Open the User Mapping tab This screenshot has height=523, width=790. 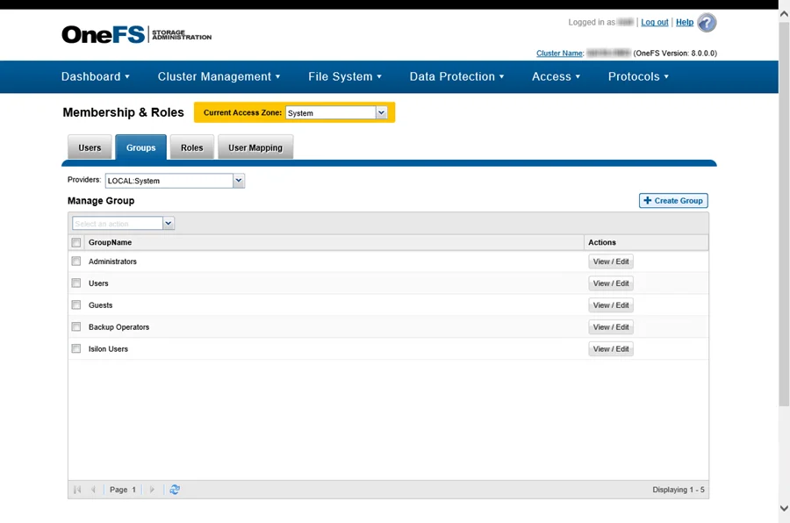click(x=255, y=147)
